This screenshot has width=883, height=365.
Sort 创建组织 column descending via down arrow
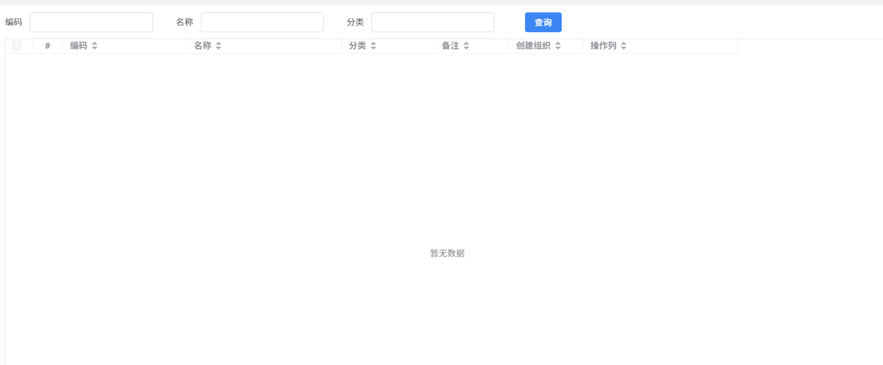tap(558, 48)
